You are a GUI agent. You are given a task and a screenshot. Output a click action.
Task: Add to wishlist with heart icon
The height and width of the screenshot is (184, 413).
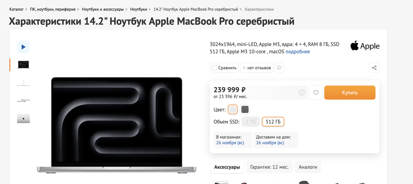(x=316, y=93)
